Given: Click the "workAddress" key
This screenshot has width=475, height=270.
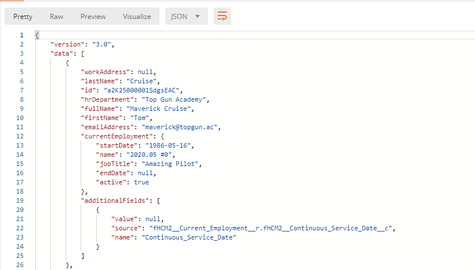Looking at the screenshot, I should (x=105, y=72).
